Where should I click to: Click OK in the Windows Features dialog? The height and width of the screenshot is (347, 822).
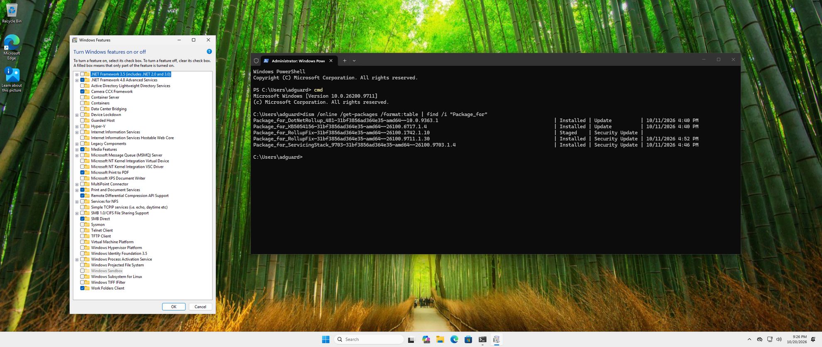click(174, 307)
